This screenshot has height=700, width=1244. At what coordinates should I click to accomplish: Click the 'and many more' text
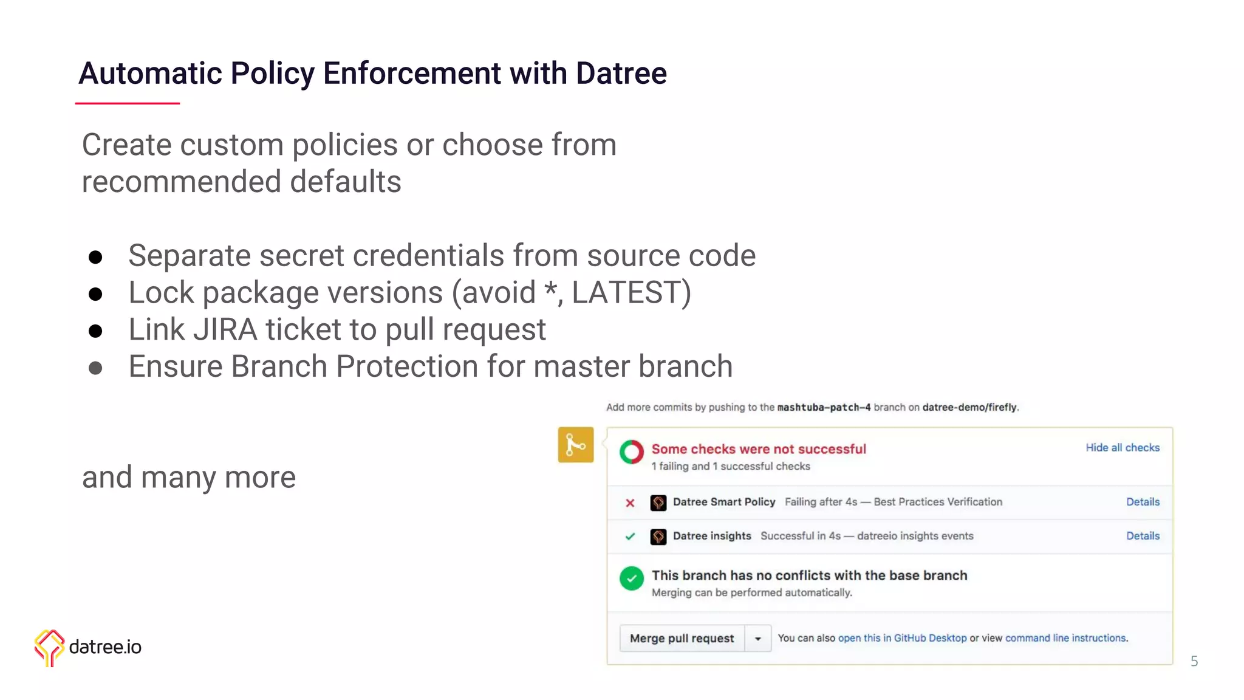189,478
